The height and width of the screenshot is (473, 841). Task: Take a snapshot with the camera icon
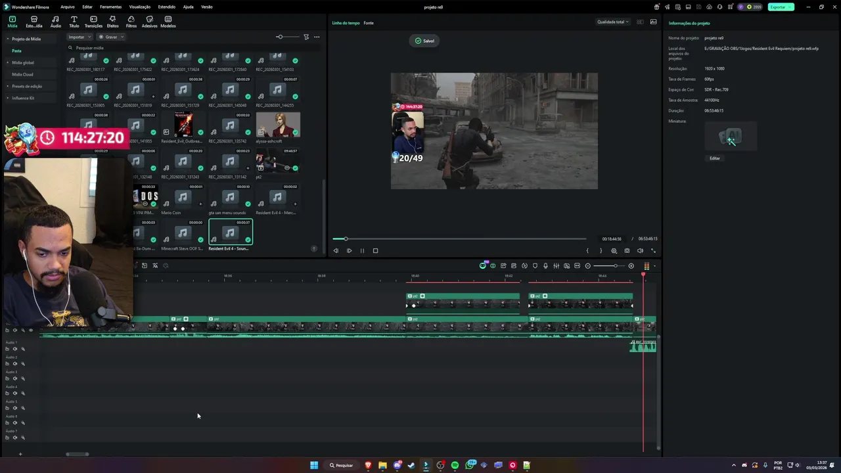(x=627, y=250)
